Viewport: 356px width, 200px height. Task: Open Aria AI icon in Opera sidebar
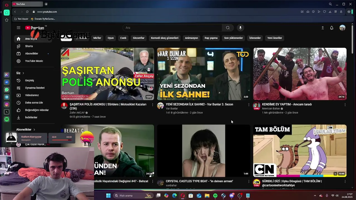tap(7, 75)
